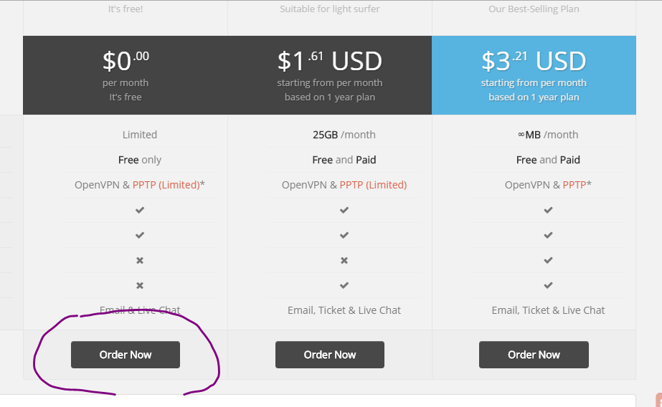Click the 25GB /month text

point(344,135)
